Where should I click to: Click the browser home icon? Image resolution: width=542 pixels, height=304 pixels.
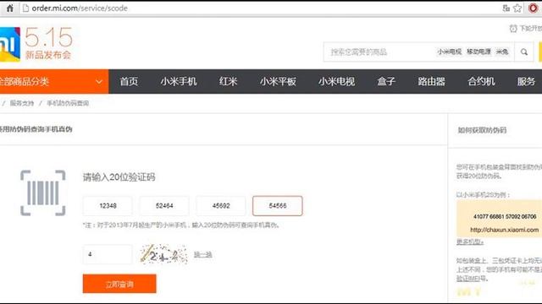9,8
